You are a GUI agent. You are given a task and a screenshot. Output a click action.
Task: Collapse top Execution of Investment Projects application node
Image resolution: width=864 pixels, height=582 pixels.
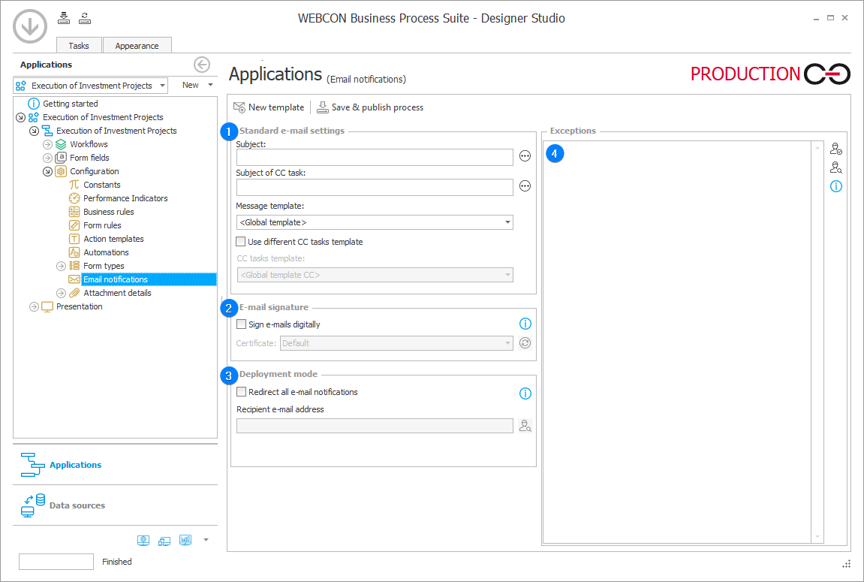click(x=20, y=117)
